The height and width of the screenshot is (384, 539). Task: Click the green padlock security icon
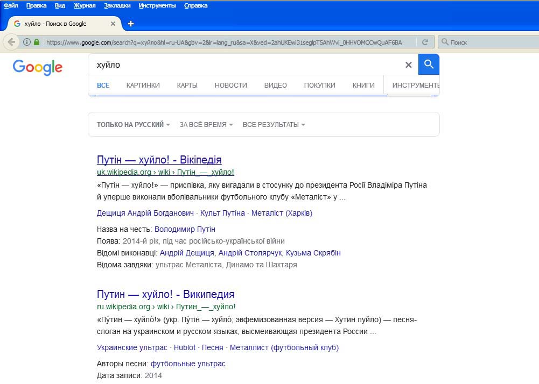pos(37,42)
